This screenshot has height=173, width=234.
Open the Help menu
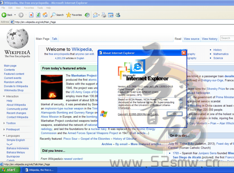tap(48, 8)
